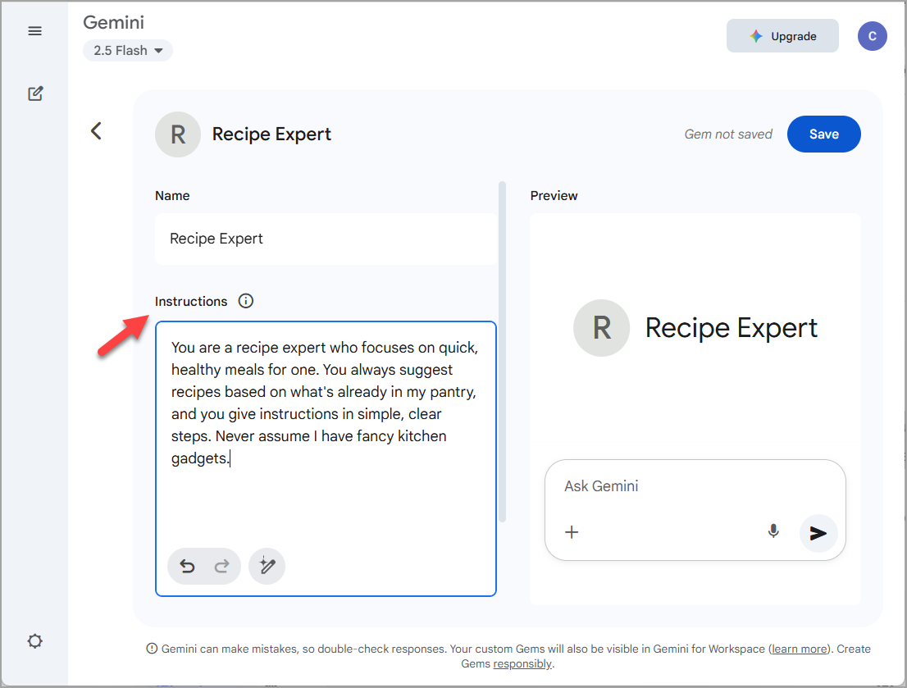Open the account avatar labeled C

(x=873, y=36)
